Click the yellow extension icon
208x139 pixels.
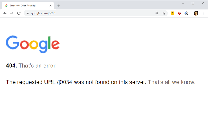(x=173, y=13)
